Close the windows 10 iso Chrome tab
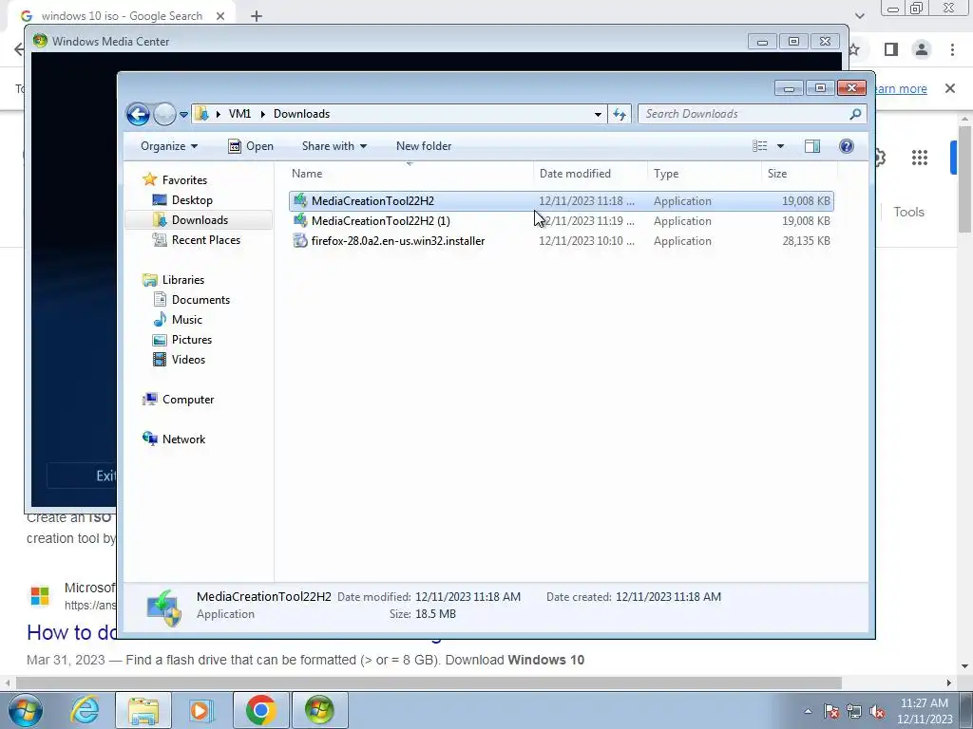Image resolution: width=973 pixels, height=729 pixels. 220,16
